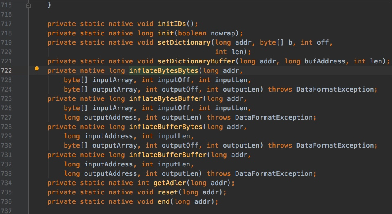Click DataFormatException on line 733
392x214 pixels.
(275, 174)
